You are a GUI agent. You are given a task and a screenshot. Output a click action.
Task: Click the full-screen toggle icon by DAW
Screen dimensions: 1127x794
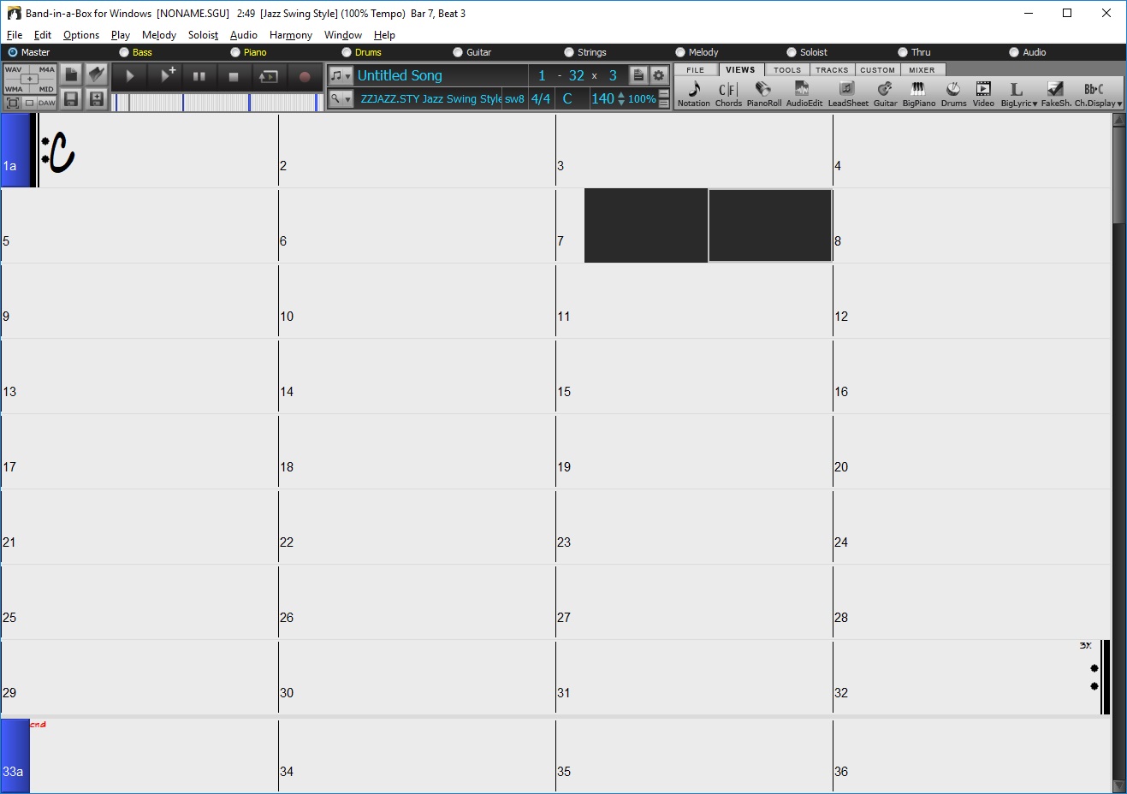tap(12, 103)
